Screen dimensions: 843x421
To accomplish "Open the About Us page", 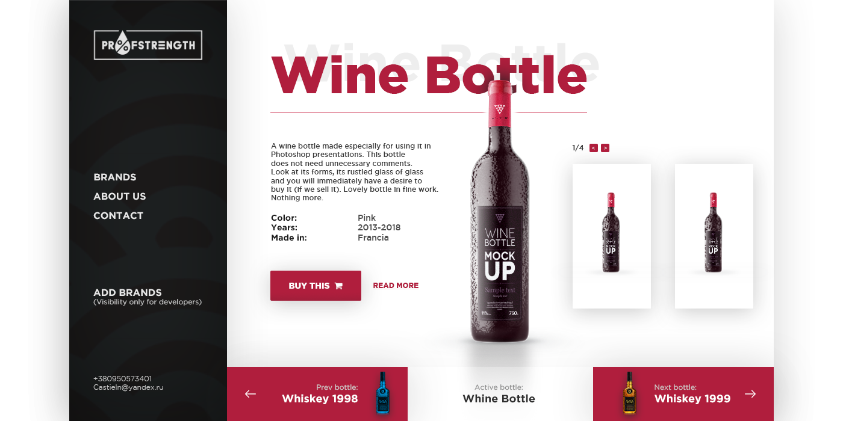I will pos(120,196).
